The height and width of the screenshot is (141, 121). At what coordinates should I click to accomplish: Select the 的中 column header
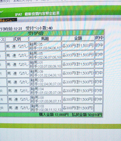(99, 38)
